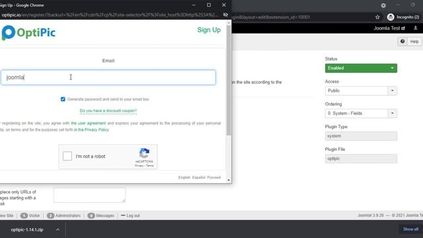The height and width of the screenshot is (238, 423).
Task: Click the Administrators count in footer
Action: 64,216
